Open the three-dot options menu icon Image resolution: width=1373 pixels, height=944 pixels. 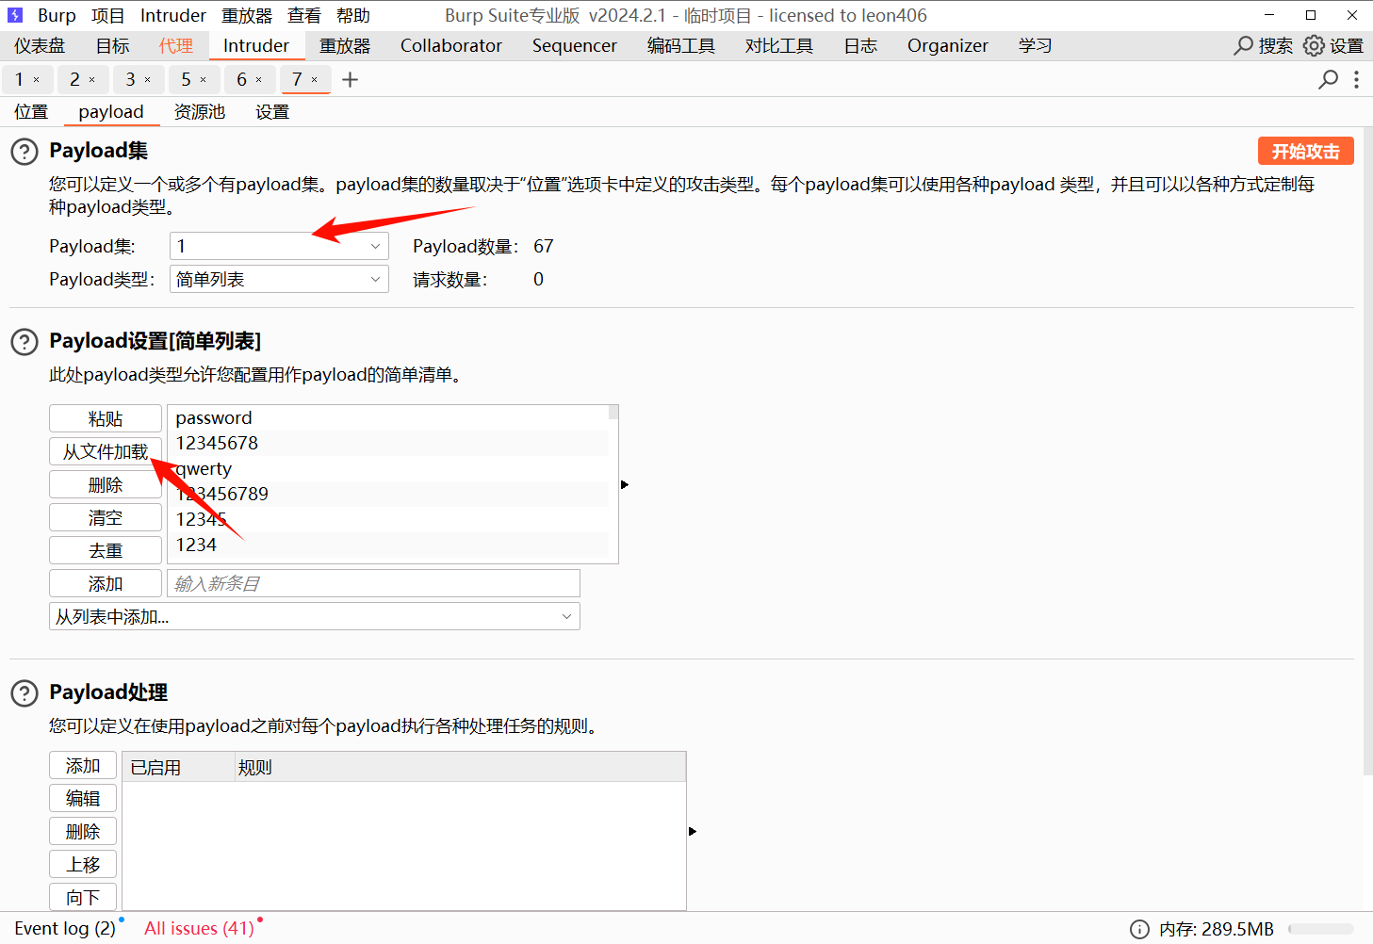[x=1357, y=79]
